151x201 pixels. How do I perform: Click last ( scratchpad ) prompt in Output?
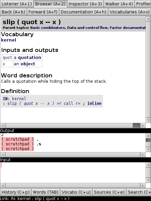[17, 149]
